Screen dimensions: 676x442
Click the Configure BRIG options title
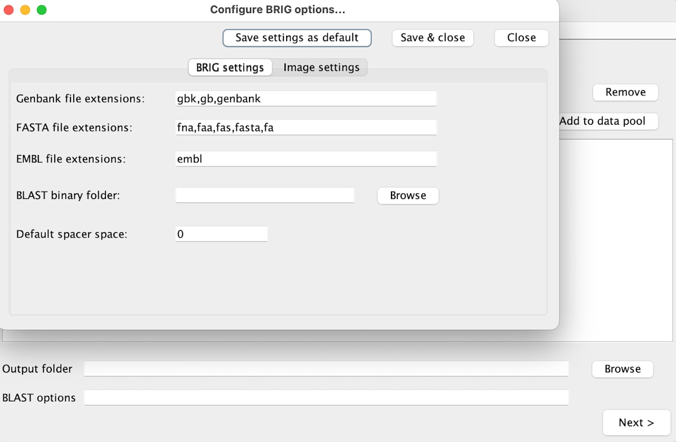click(278, 10)
